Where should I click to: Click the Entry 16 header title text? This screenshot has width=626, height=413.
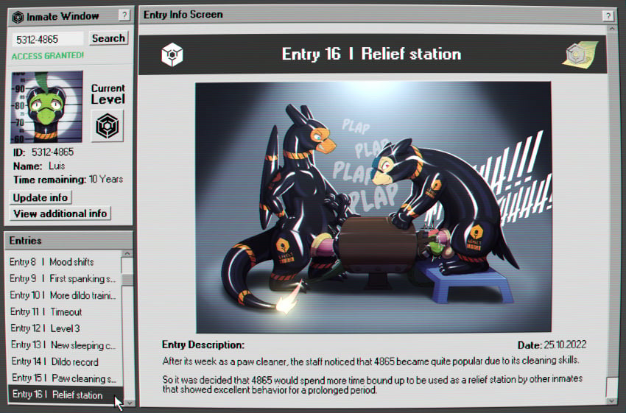pyautogui.click(x=371, y=54)
